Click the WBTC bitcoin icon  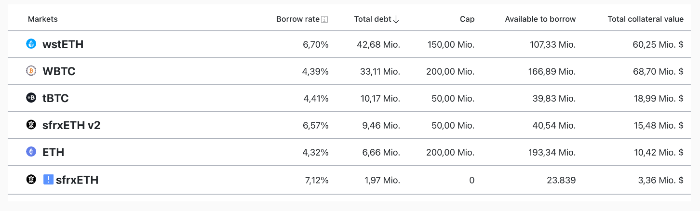click(x=31, y=71)
